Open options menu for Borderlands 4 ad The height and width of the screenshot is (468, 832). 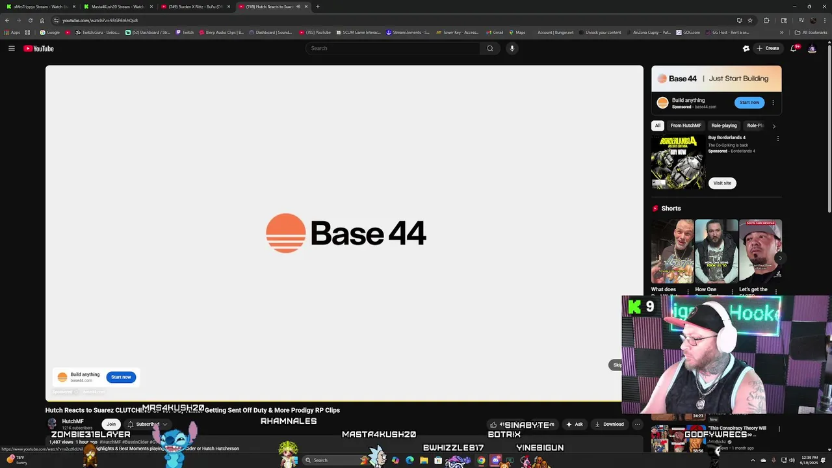777,138
